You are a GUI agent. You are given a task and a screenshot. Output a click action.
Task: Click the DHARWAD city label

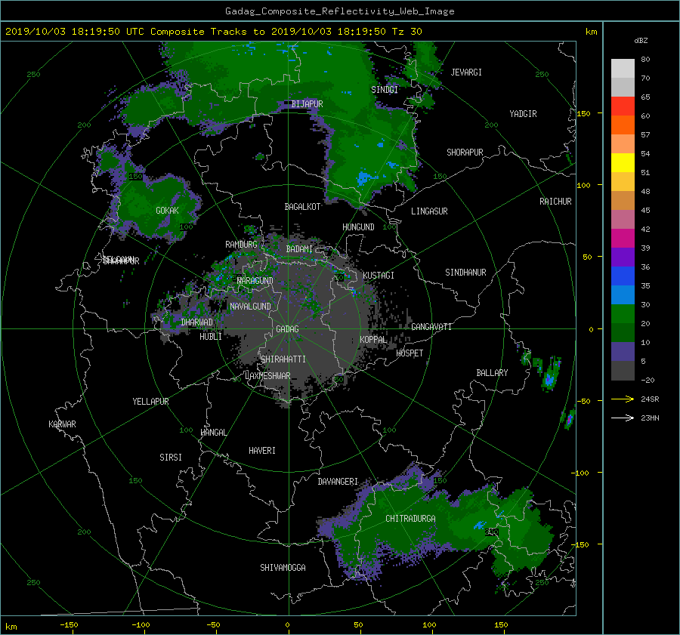pyautogui.click(x=196, y=322)
